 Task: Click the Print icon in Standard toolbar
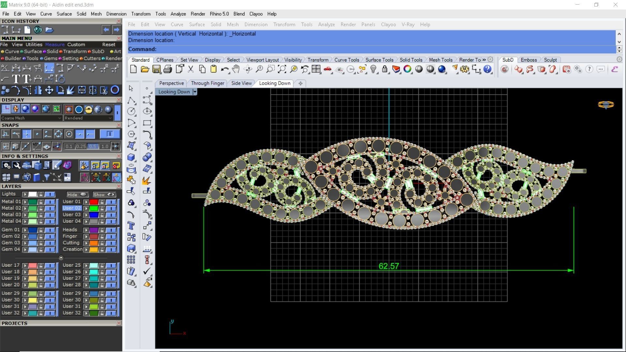[x=168, y=69]
